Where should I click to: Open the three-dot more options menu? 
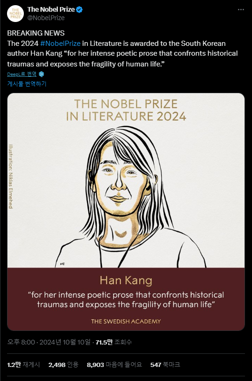point(241,9)
